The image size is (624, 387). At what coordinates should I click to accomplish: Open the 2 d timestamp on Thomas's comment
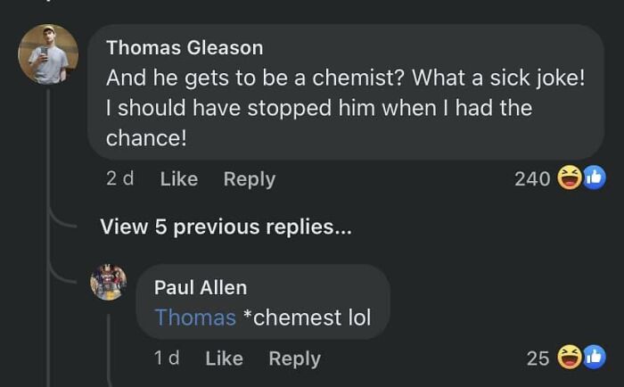[119, 178]
